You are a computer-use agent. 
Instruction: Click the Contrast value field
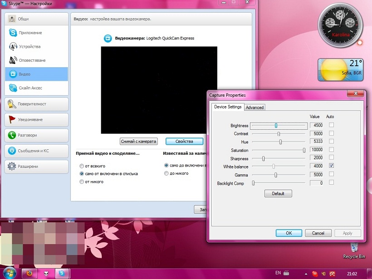click(x=317, y=133)
